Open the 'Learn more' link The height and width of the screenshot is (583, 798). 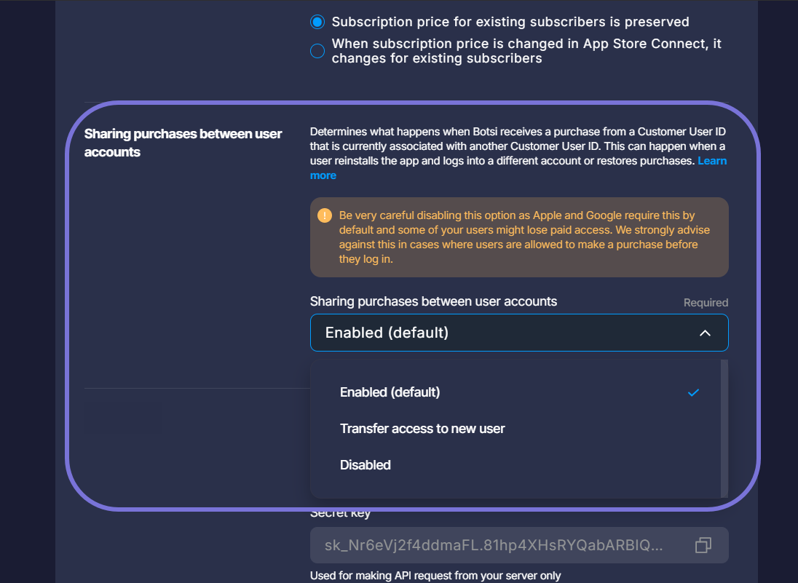[324, 175]
